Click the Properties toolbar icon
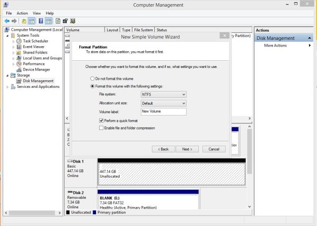 [65, 21]
